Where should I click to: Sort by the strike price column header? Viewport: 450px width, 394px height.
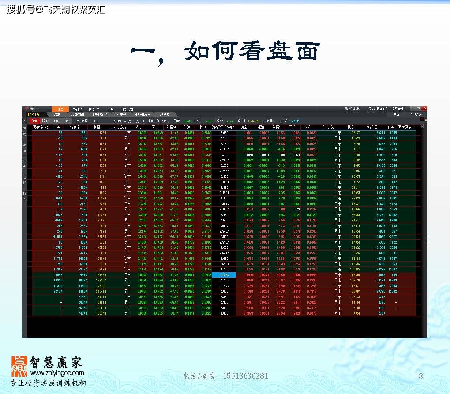tap(224, 128)
